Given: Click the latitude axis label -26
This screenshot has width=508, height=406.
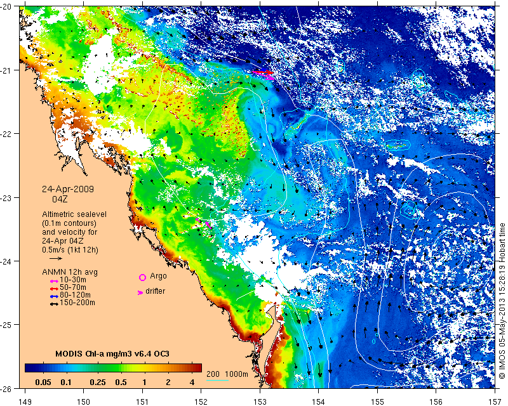Looking at the screenshot, I should point(6,388).
